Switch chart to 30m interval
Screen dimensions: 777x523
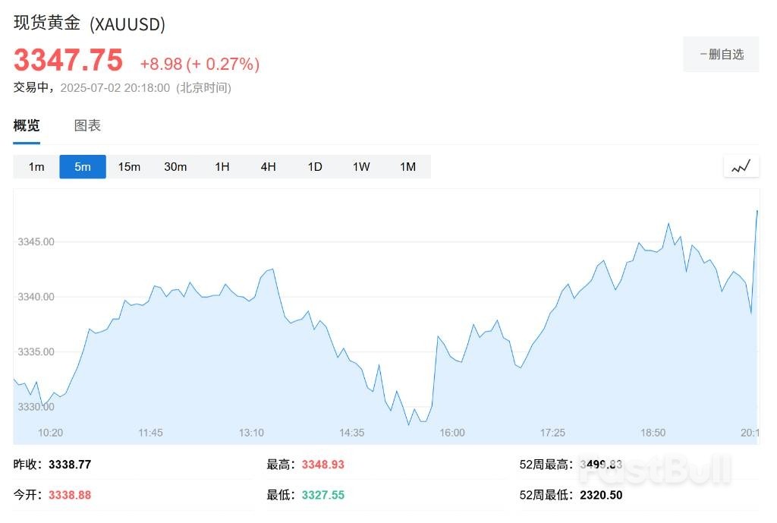[175, 167]
